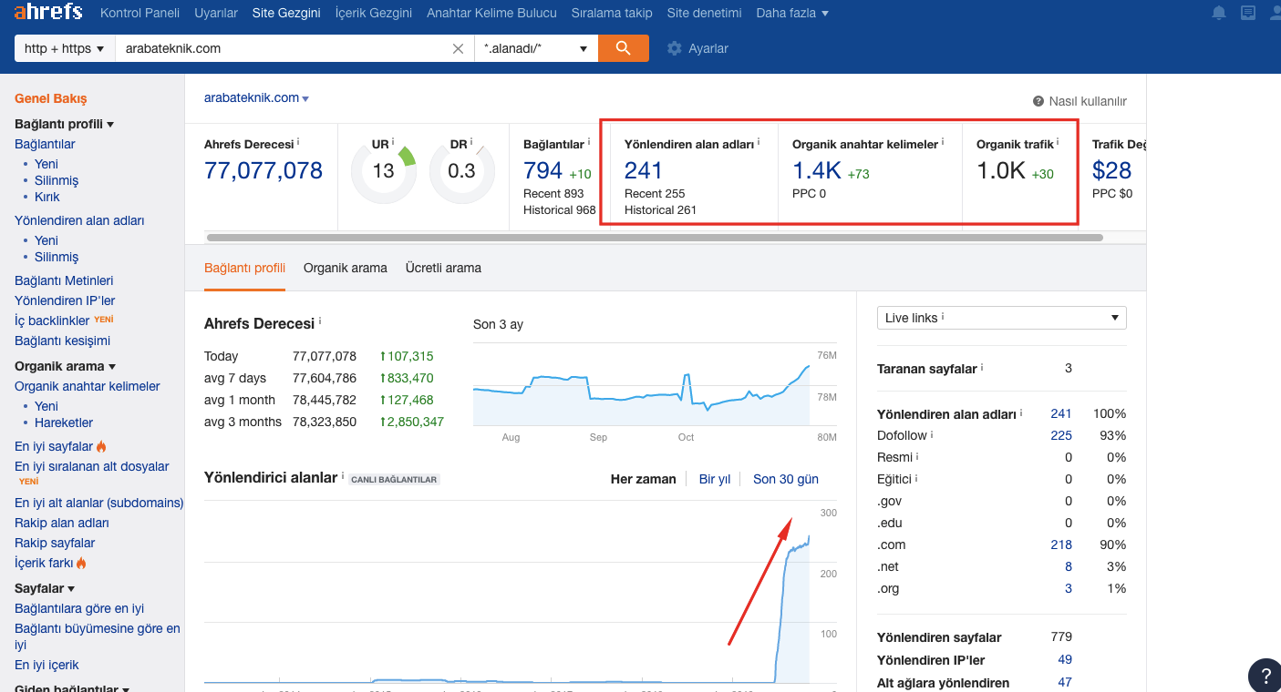Click info icon next to Organik trafik
The height and width of the screenshot is (692, 1281).
[x=1058, y=142]
